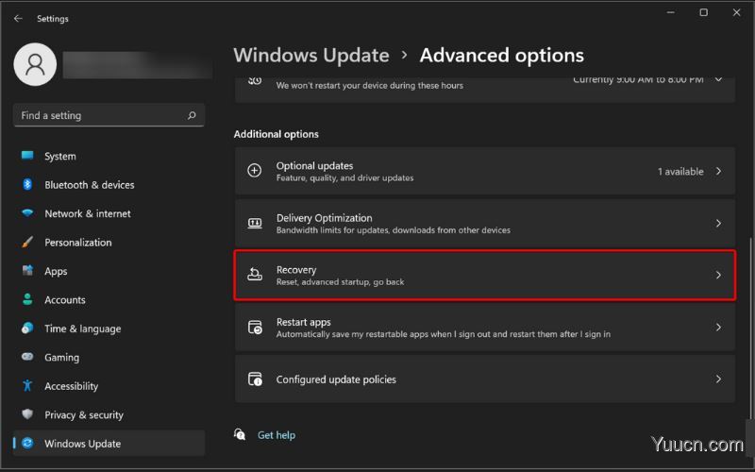Click the back arrow in the title bar
This screenshot has height=472, width=755.
click(x=18, y=18)
